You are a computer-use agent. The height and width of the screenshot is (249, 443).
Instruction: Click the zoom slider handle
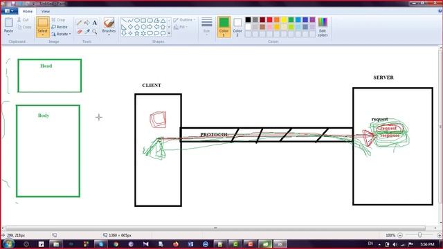[x=420, y=235]
